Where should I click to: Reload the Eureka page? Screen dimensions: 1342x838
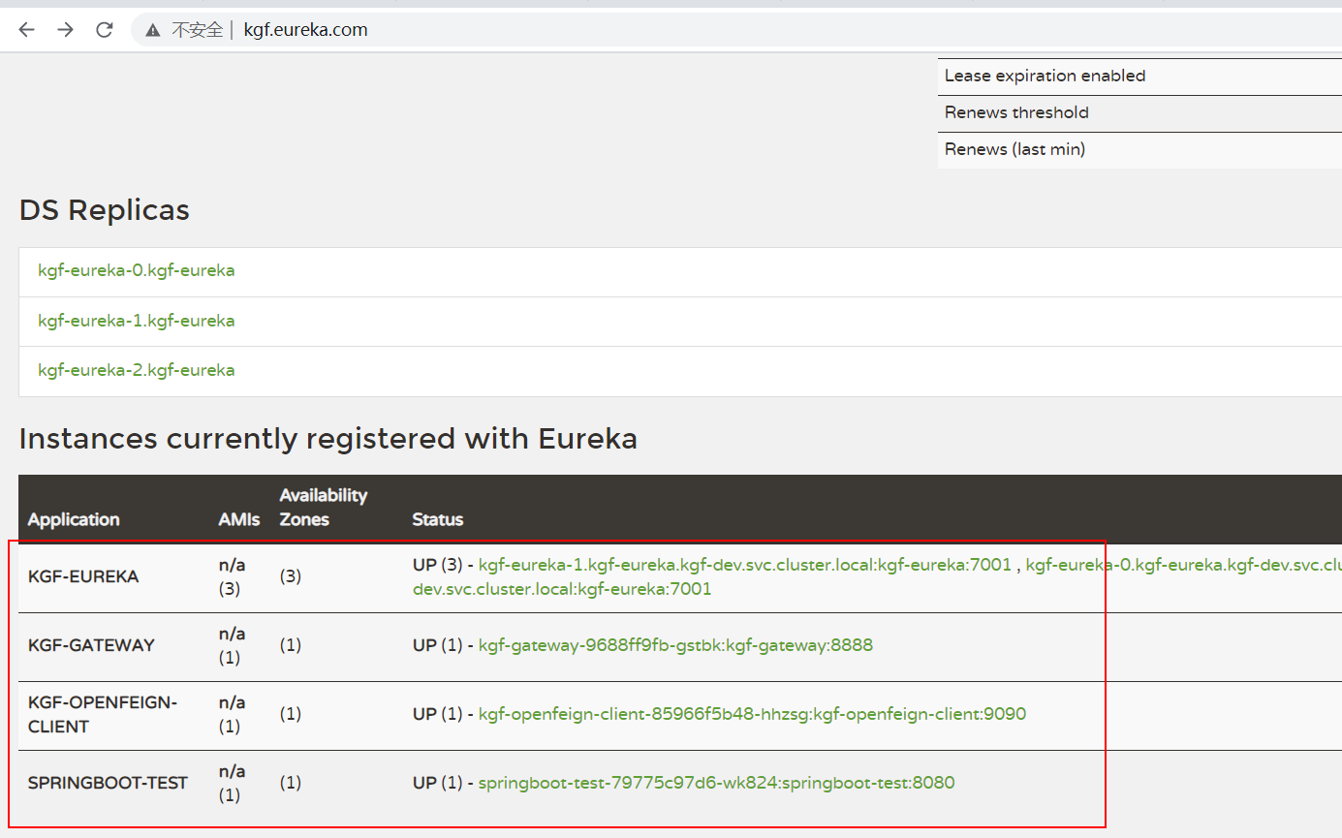[x=105, y=30]
